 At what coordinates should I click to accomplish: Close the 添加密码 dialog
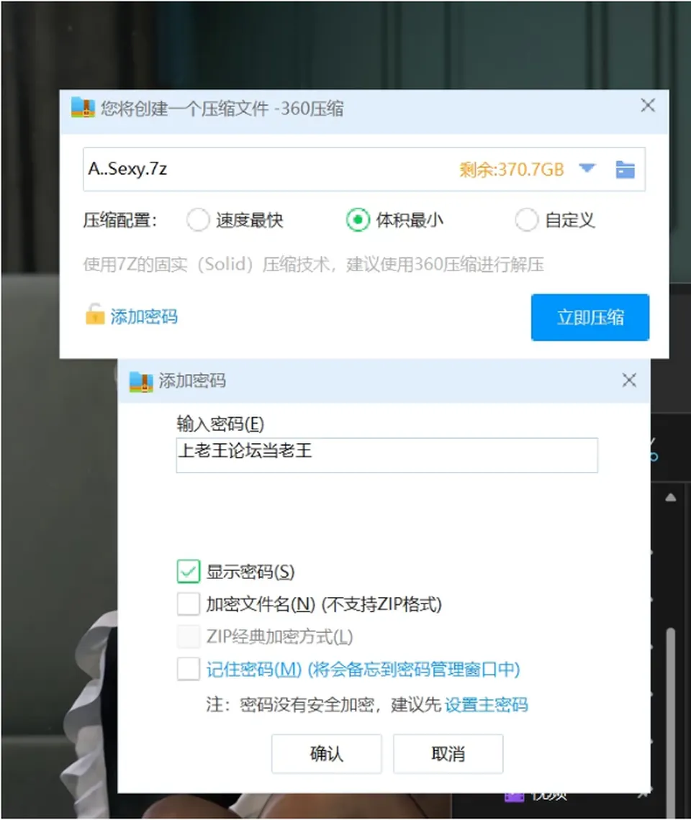coord(629,381)
